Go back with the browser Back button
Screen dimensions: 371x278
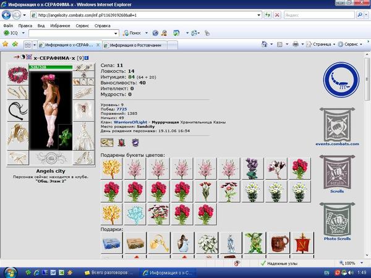pyautogui.click(x=6, y=15)
